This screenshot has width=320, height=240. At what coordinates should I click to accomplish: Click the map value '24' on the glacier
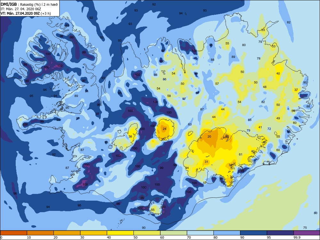pos(164,129)
